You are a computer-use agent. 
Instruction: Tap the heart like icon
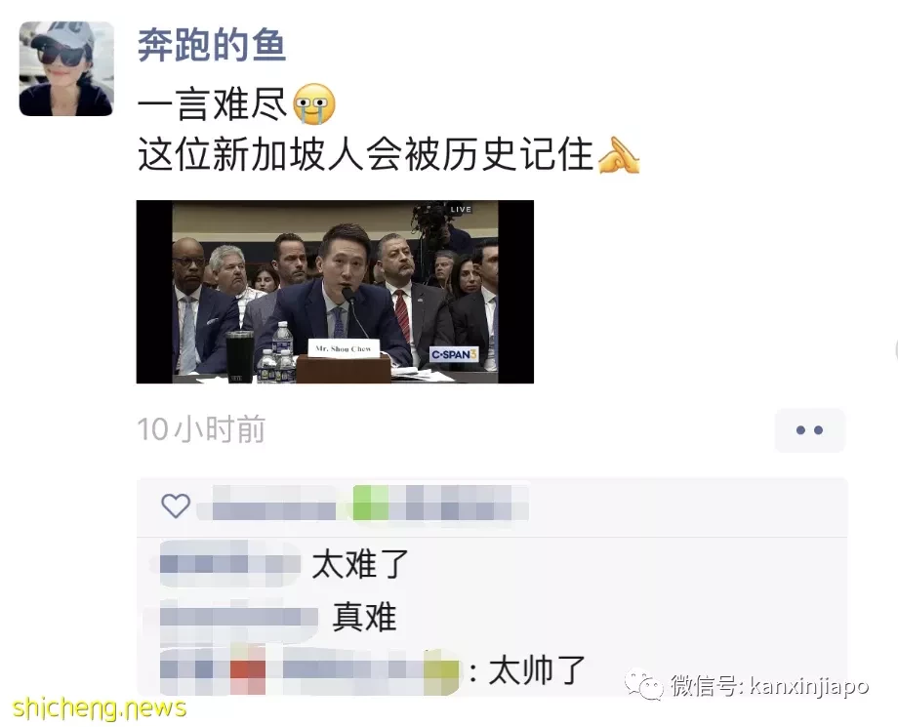click(x=176, y=505)
